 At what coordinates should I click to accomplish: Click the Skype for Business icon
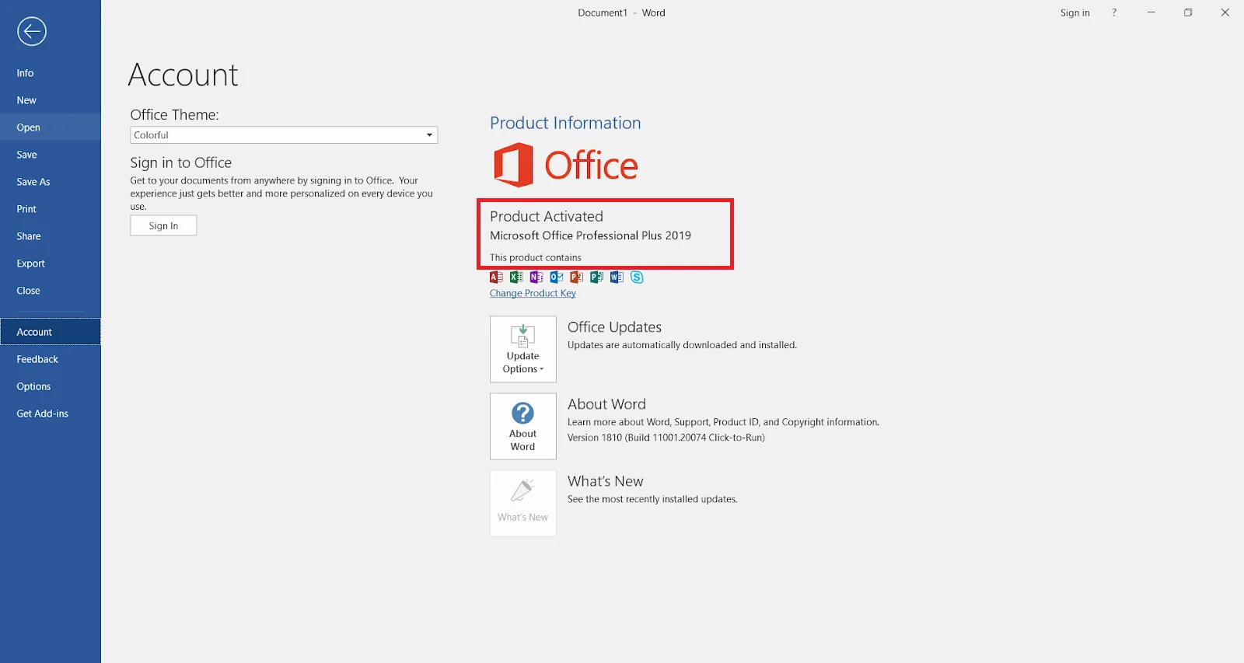pyautogui.click(x=637, y=277)
